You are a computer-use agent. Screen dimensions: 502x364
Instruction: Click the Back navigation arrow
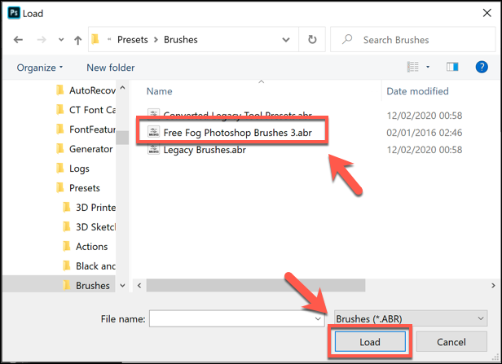click(x=18, y=40)
